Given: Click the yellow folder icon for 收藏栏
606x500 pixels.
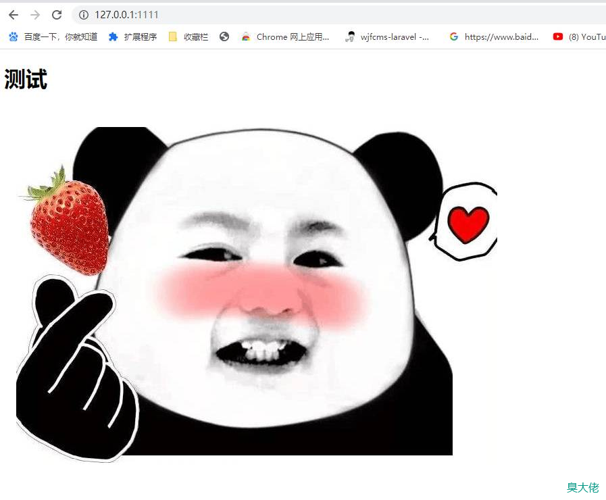Looking at the screenshot, I should 173,36.
